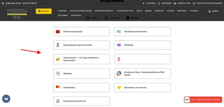Open 7 причин купить page
The height and width of the screenshot is (107, 224).
(125, 11)
